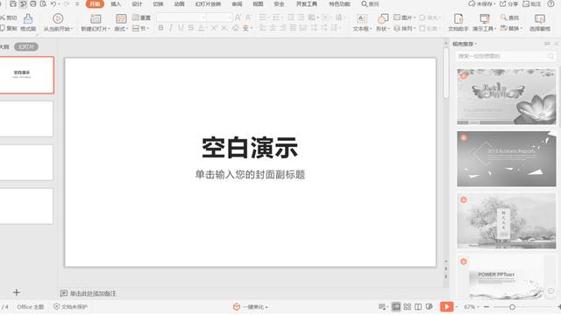Click the slide layout (版式) icon
561x315 pixels.
pos(121,18)
